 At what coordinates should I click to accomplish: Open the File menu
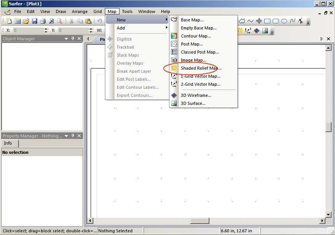(x=18, y=11)
